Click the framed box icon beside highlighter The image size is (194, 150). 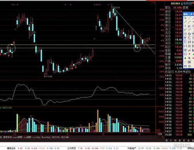point(189,62)
